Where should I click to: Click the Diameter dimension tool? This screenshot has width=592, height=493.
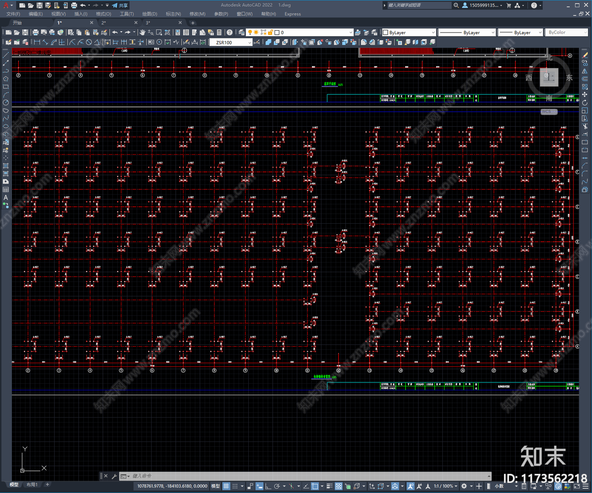click(89, 43)
